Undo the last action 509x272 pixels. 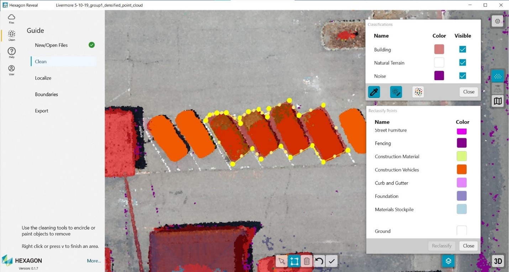pos(319,261)
